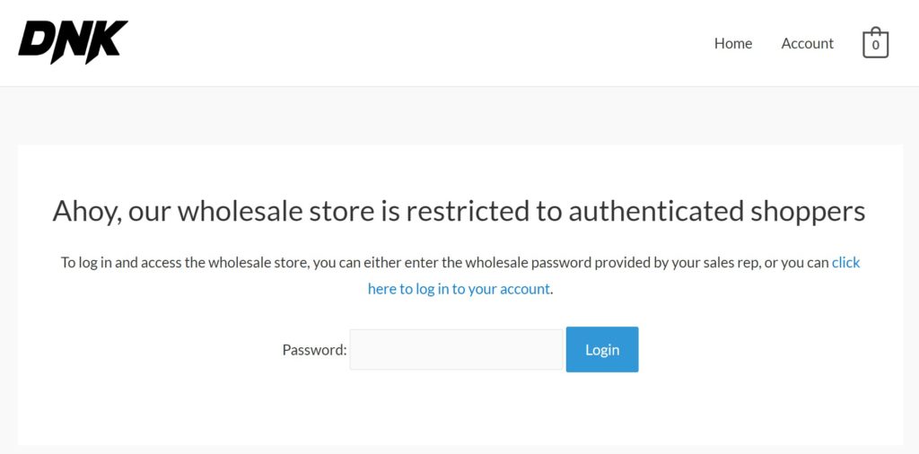Go to the Home menu item
919x454 pixels.
point(732,43)
